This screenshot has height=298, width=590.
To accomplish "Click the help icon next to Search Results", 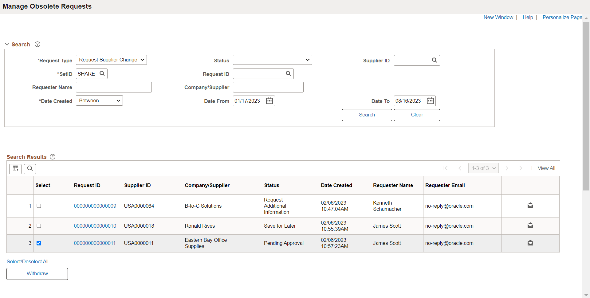I will [52, 157].
